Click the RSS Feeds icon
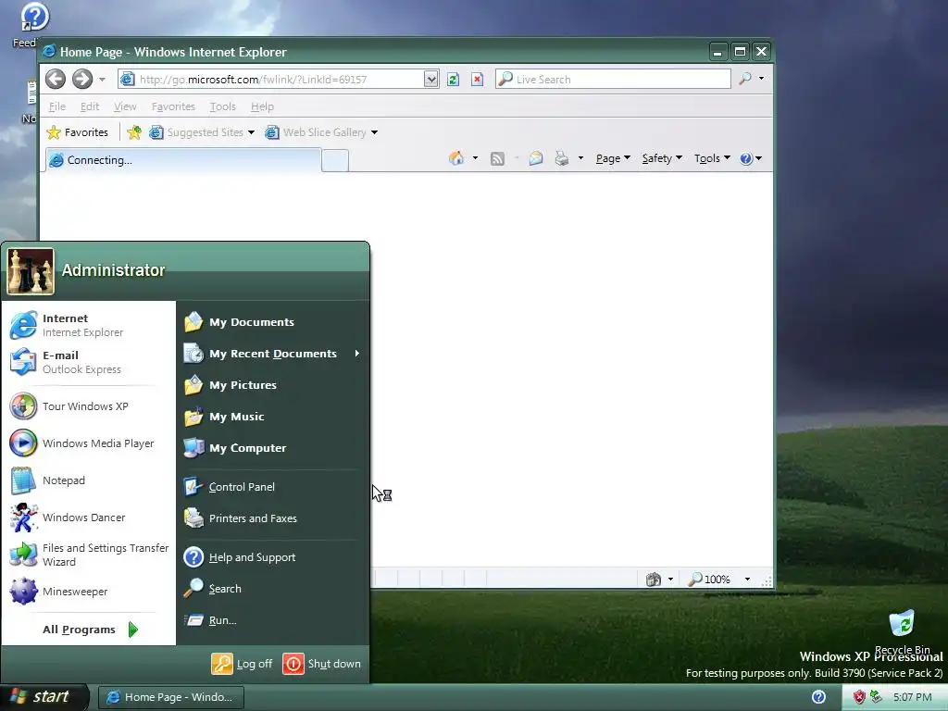The width and height of the screenshot is (948, 711). point(497,158)
